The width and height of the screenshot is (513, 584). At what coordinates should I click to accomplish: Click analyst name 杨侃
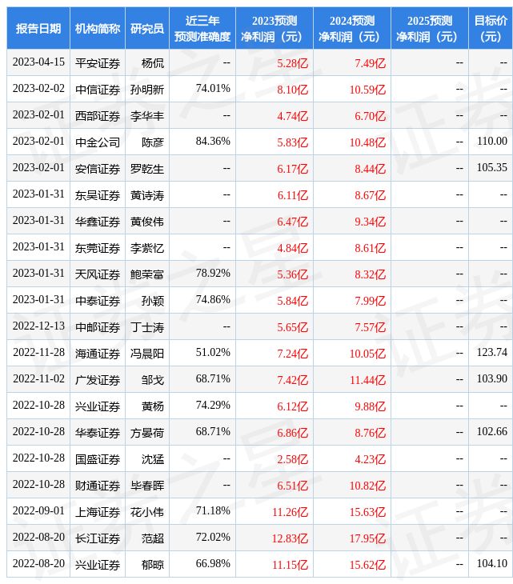pyautogui.click(x=153, y=63)
